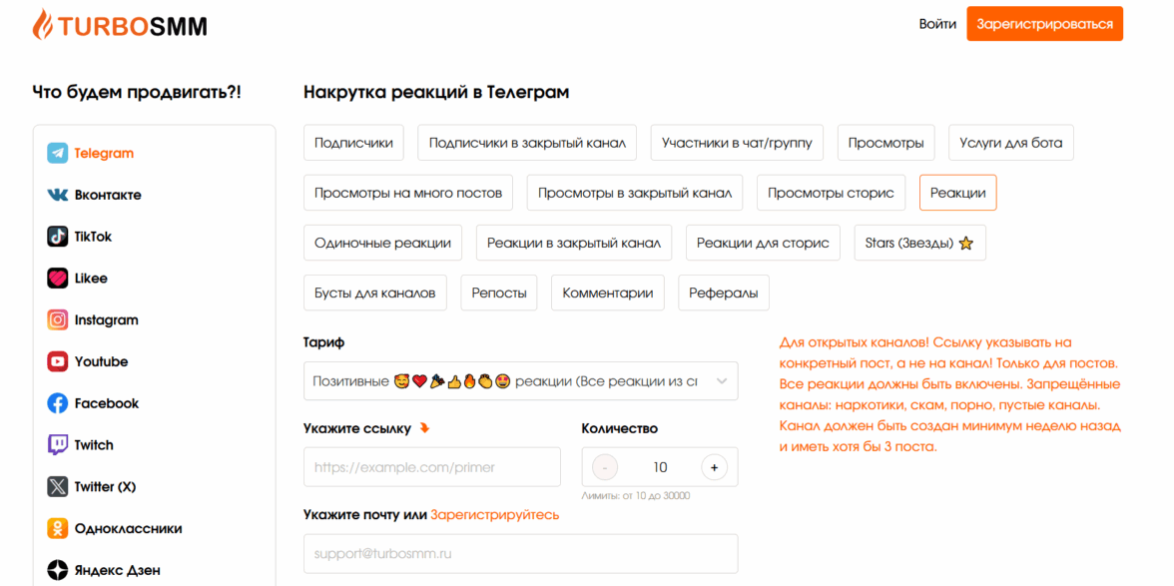
Task: Select the Подписчики tab
Action: (x=353, y=142)
